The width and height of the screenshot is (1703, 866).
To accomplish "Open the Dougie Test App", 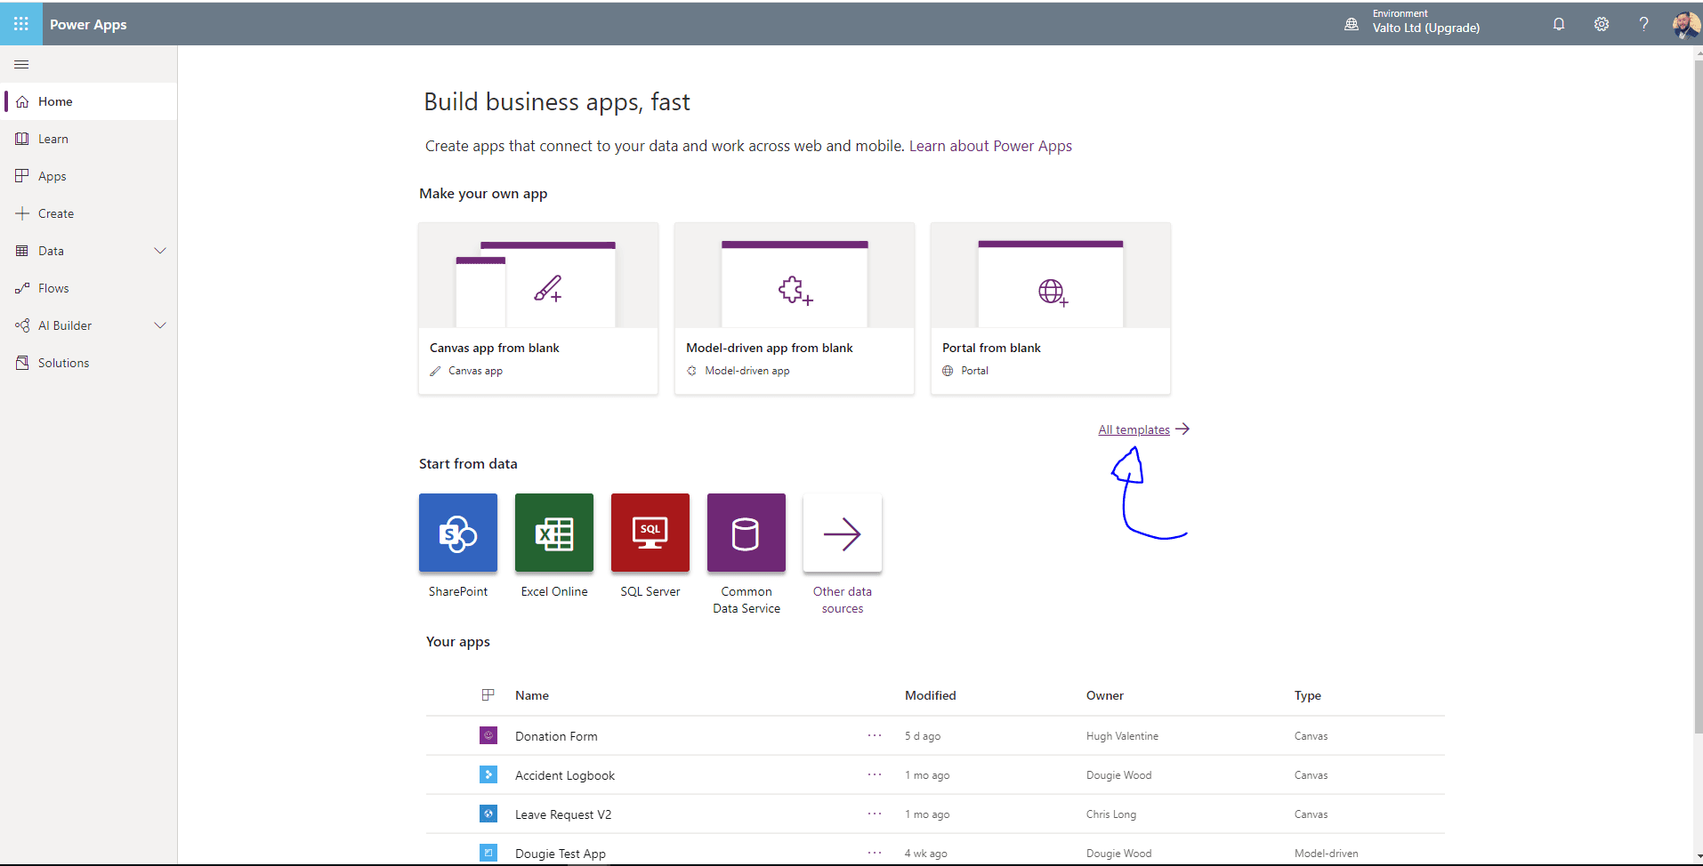I will (561, 854).
